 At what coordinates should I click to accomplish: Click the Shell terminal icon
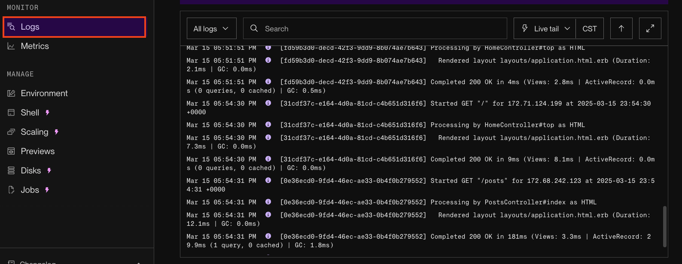click(x=11, y=112)
